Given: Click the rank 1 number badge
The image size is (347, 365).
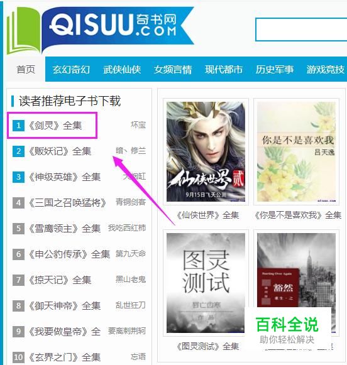Looking at the screenshot, I should 18,126.
